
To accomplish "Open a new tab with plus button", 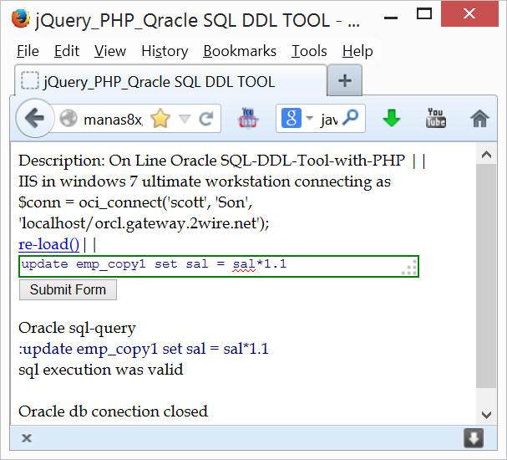I will click(x=344, y=81).
